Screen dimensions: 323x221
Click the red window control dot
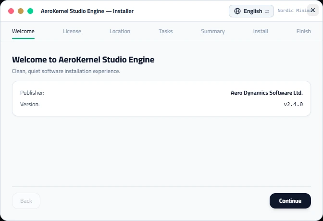point(11,11)
